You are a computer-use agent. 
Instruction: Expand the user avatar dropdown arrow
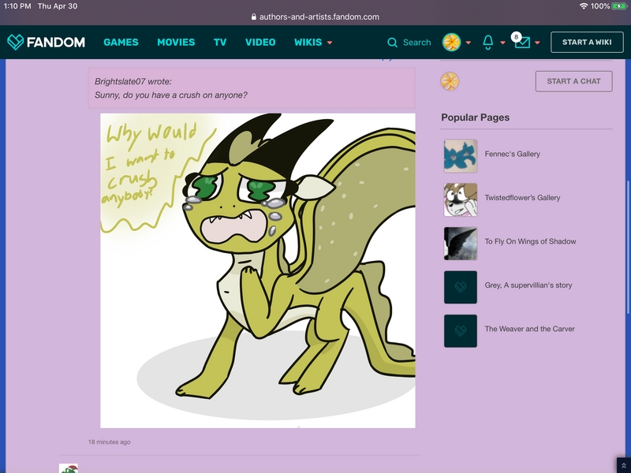point(469,43)
